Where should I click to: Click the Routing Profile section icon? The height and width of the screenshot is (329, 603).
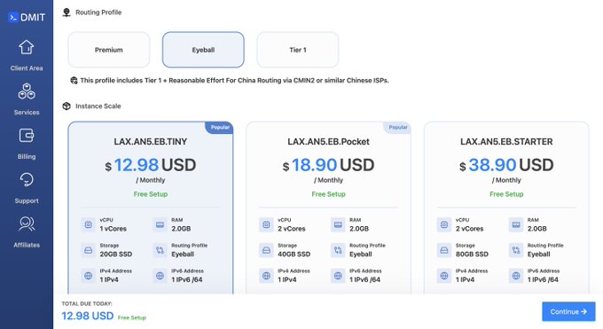pos(67,12)
